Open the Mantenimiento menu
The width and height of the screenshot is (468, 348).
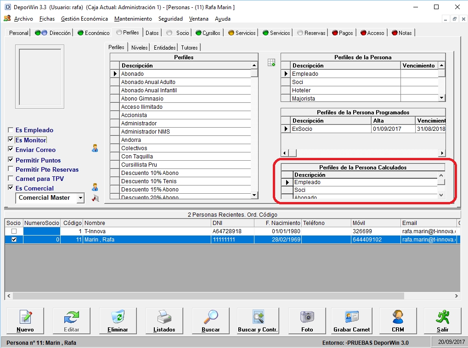click(x=133, y=19)
